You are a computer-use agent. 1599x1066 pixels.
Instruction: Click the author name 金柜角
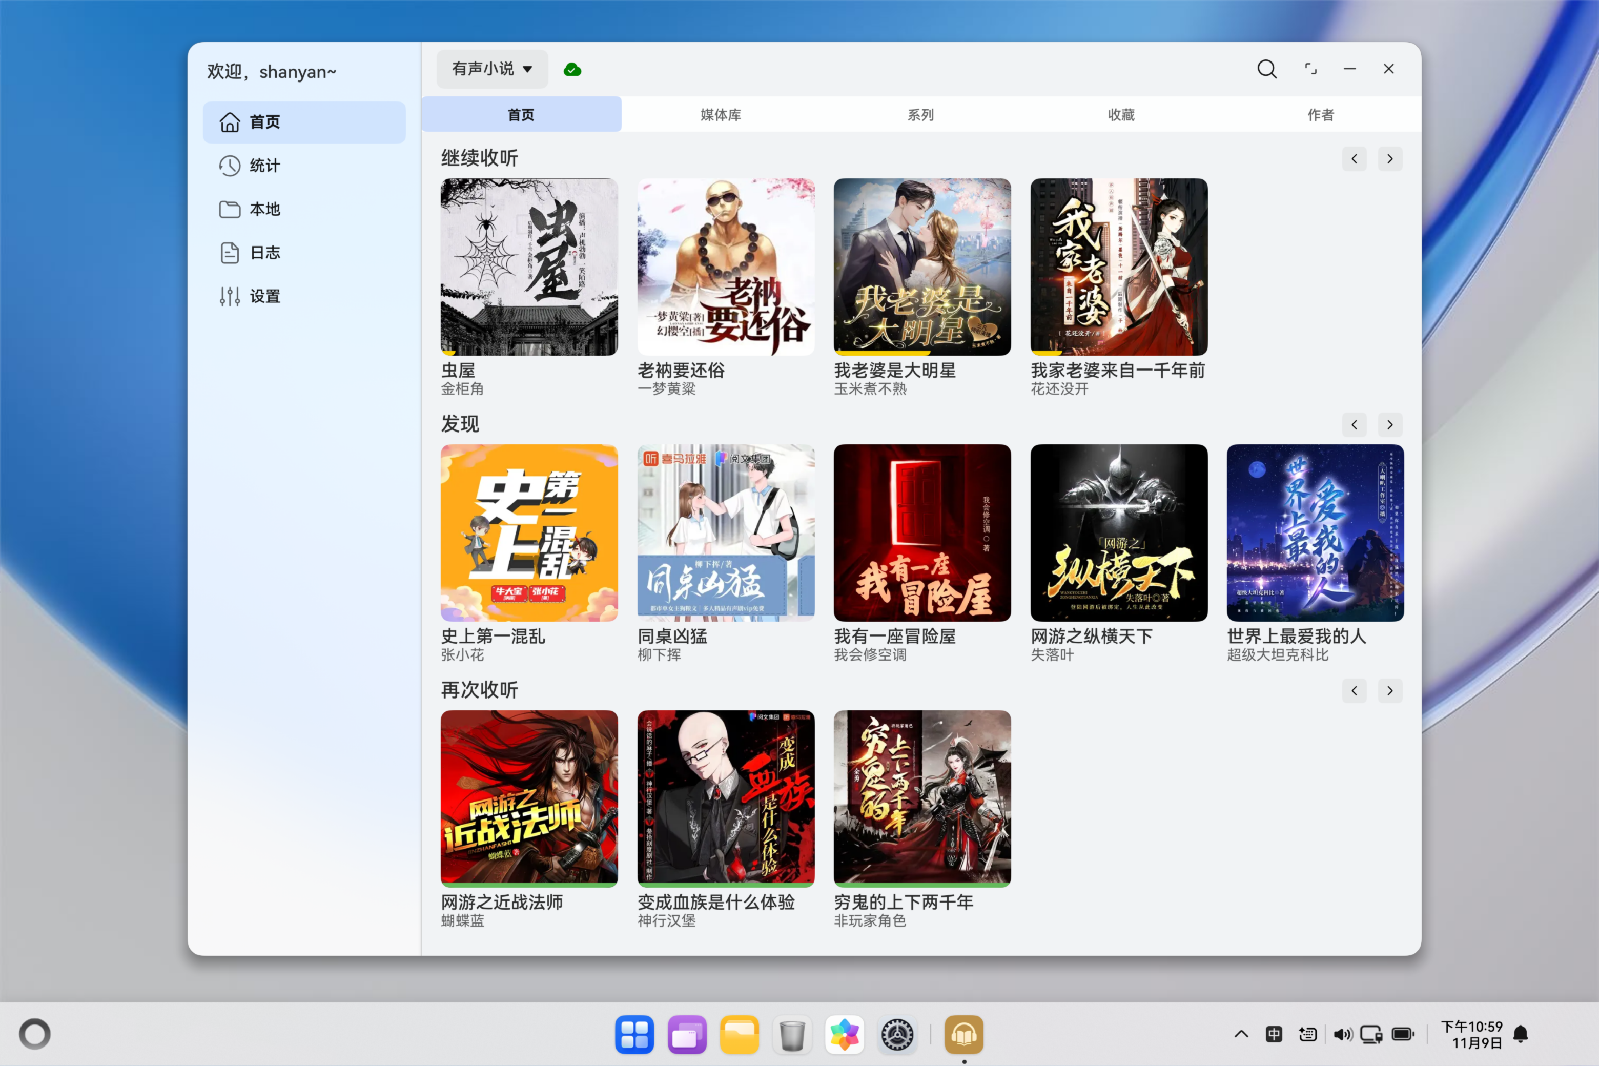pos(462,389)
